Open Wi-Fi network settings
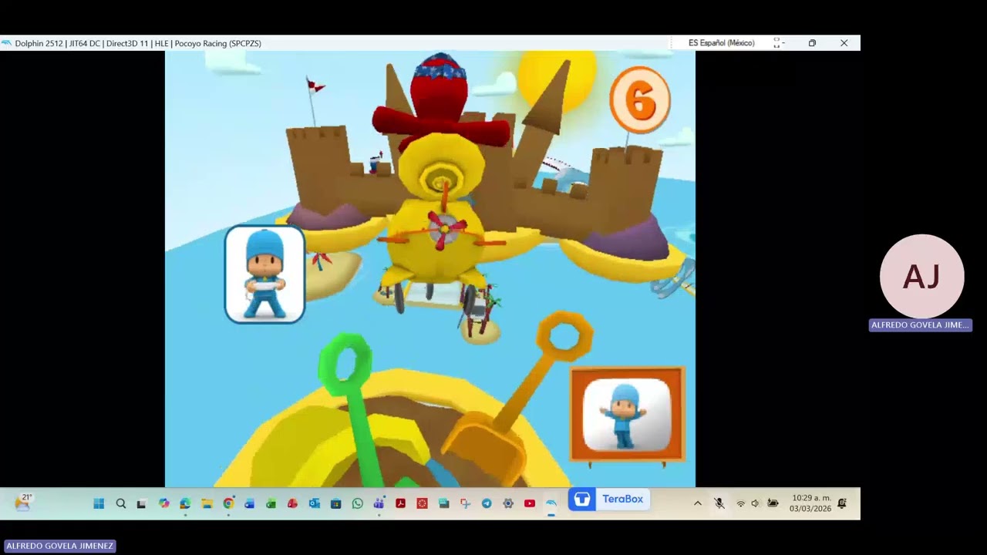This screenshot has width=987, height=555. tap(740, 503)
